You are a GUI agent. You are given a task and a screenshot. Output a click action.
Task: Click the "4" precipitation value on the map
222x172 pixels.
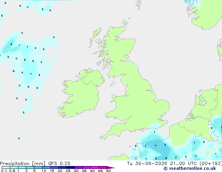pos(155,145)
